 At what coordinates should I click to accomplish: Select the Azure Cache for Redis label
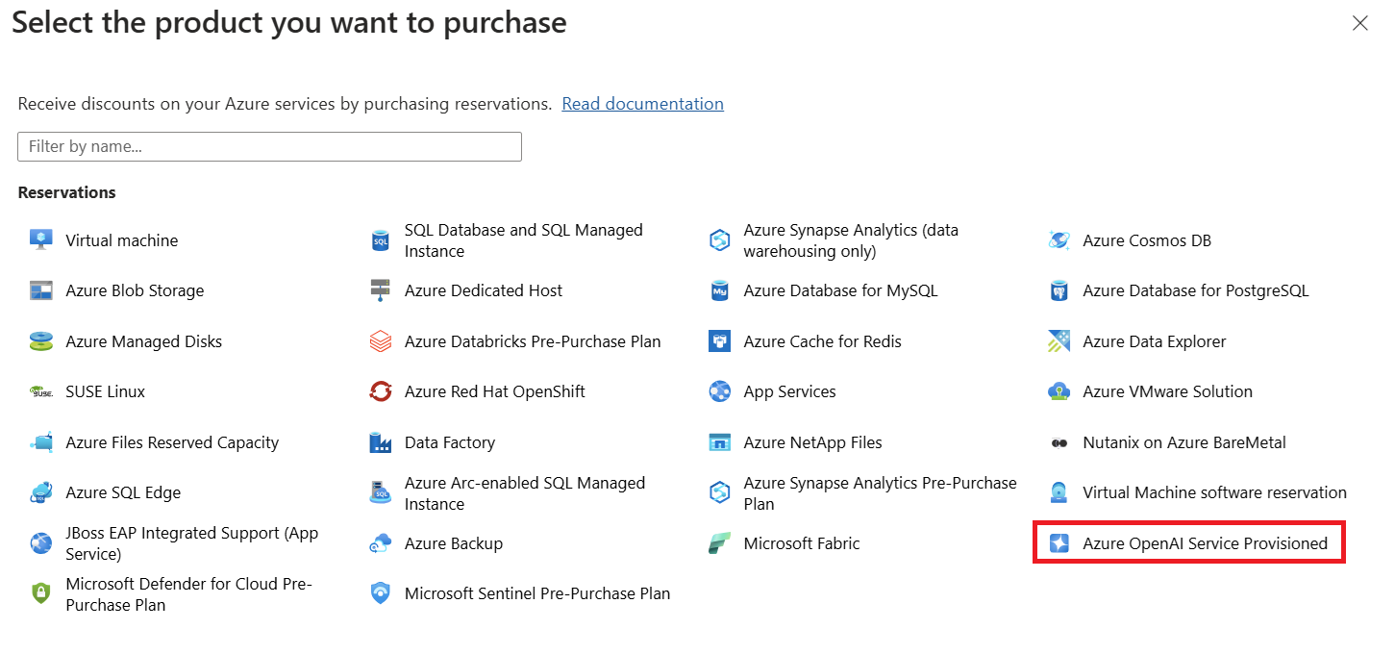pyautogui.click(x=822, y=341)
